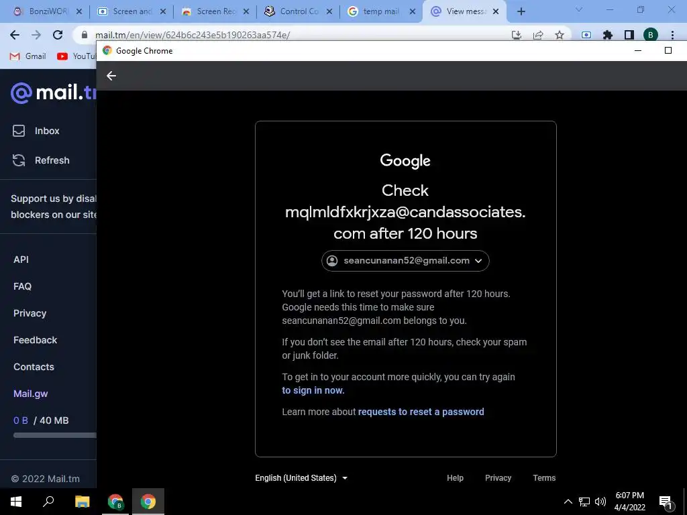Expand the seancunanan52@gmail.com account selector
Image resolution: width=687 pixels, height=515 pixels.
(x=405, y=261)
